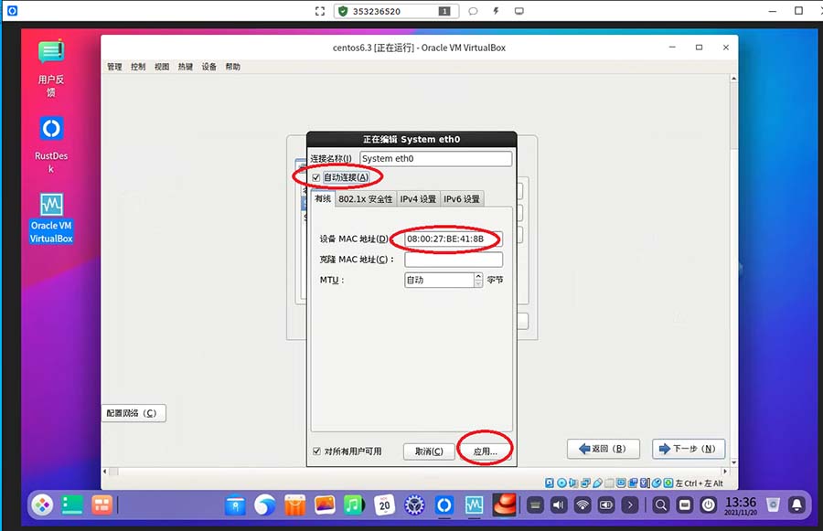823x531 pixels.
Task: Click the Apply button in the dialog
Action: tap(485, 451)
